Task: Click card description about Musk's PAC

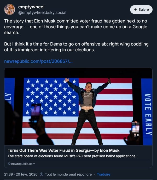Action: tap(72, 156)
